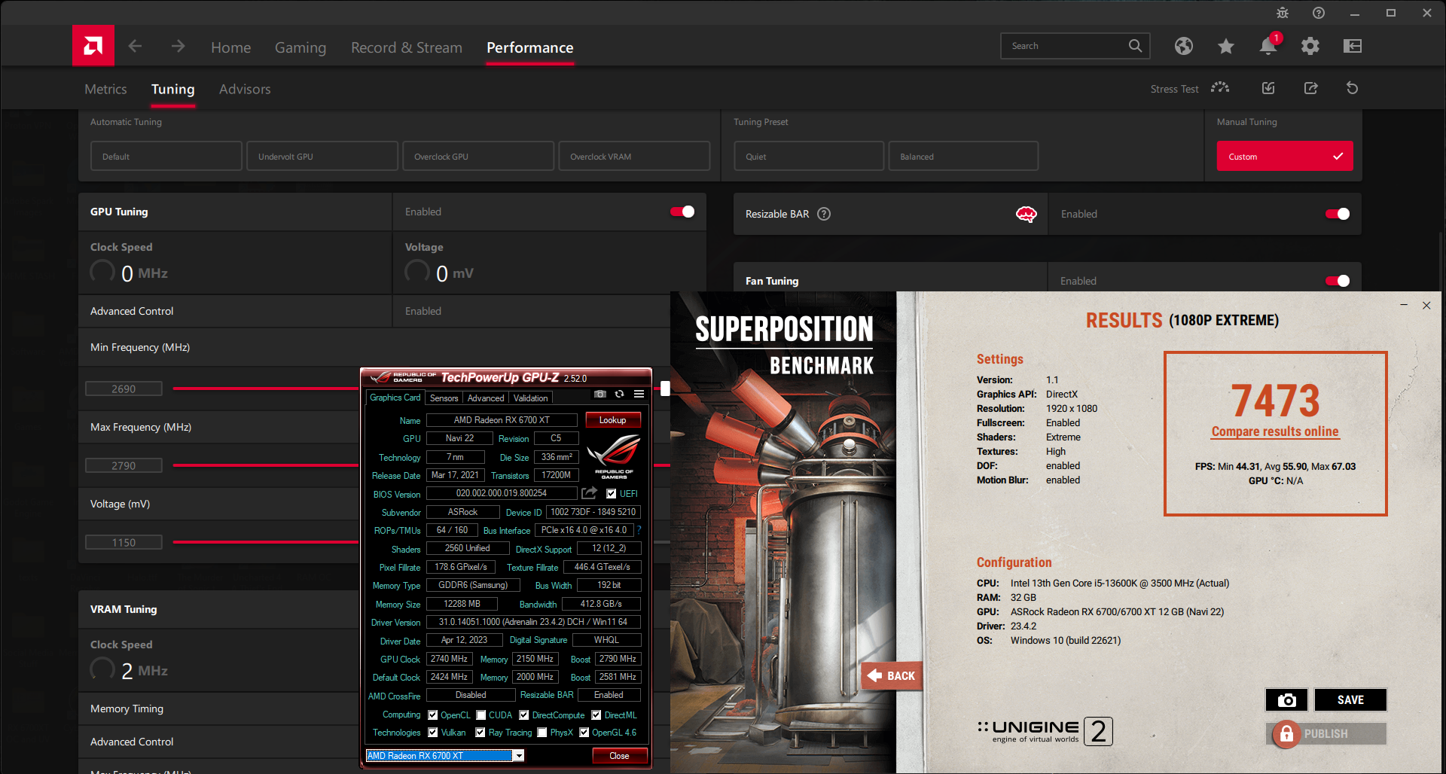Open Record & Stream tab
1446x774 pixels.
407,47
